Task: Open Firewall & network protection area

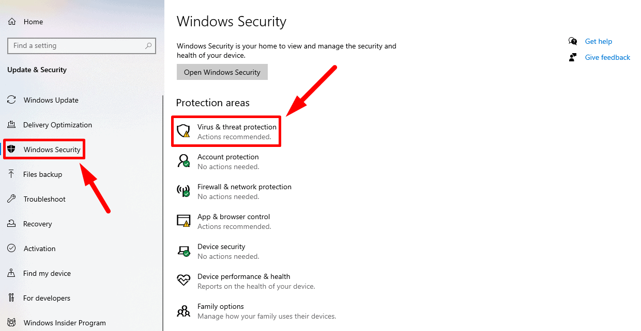Action: (244, 187)
